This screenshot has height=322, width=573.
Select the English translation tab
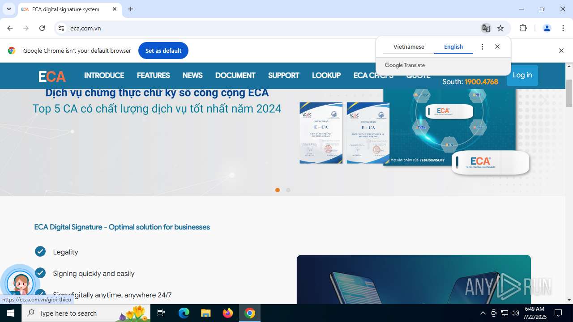(x=453, y=47)
